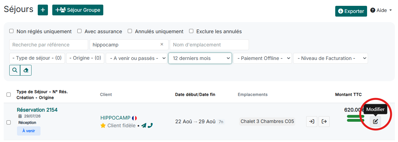Click the plus icon to add a séjour

[43, 10]
